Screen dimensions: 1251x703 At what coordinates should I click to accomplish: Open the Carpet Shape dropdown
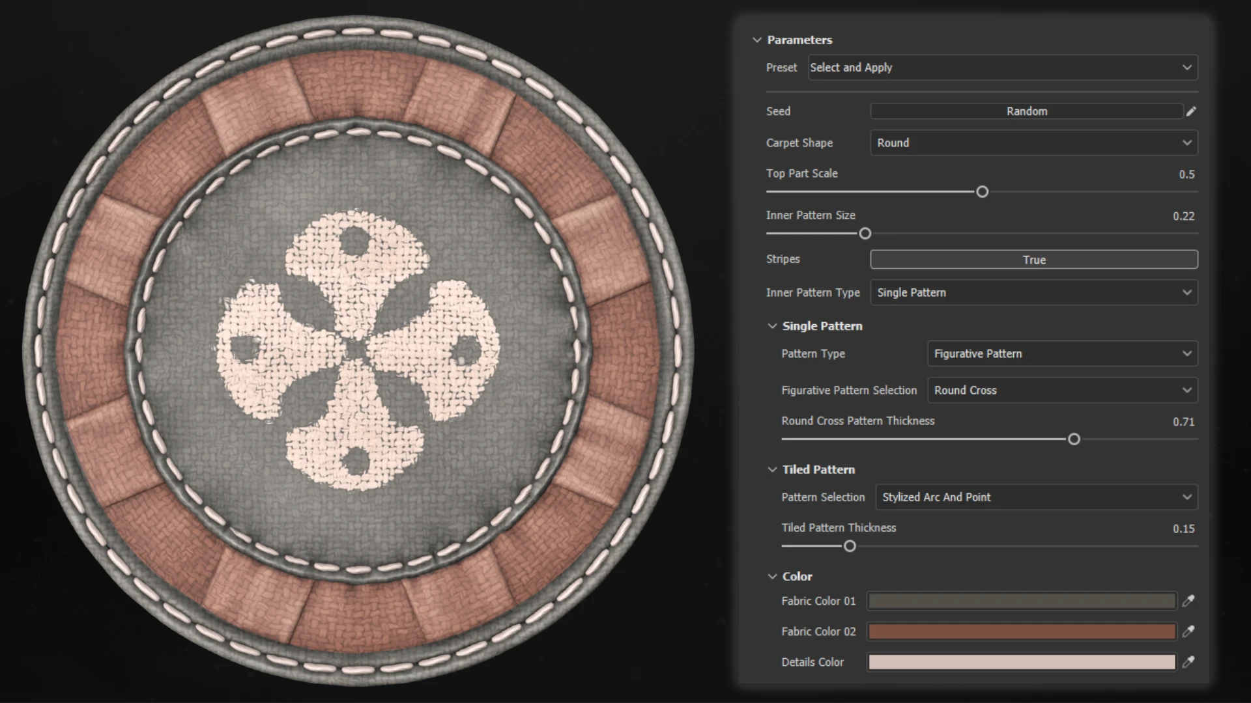pos(1034,143)
